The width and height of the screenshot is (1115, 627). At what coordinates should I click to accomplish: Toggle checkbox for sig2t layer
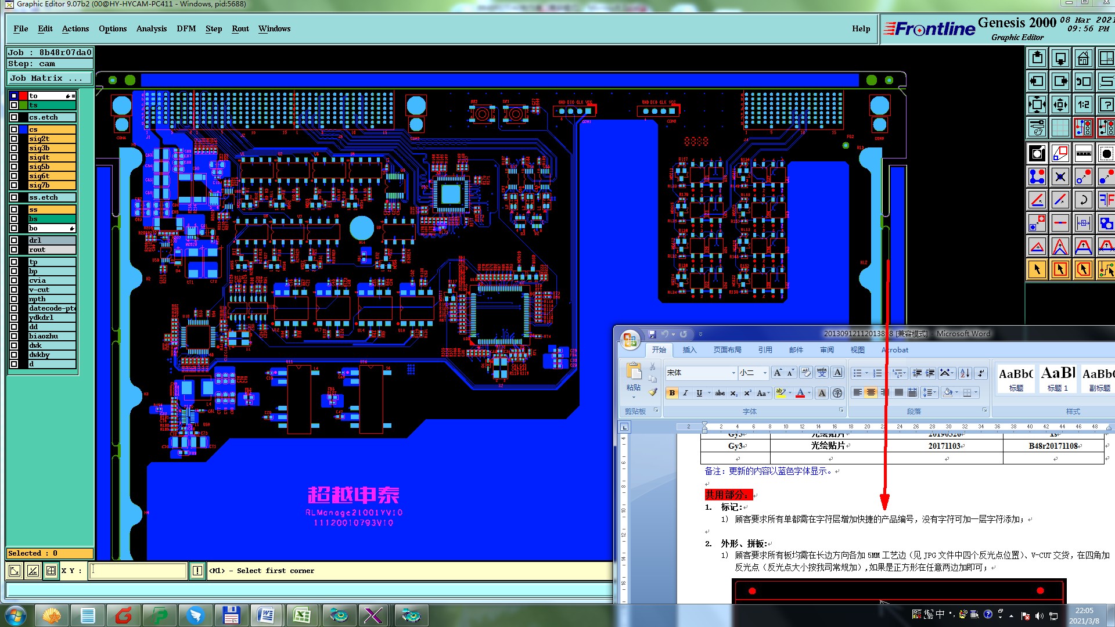tap(14, 139)
